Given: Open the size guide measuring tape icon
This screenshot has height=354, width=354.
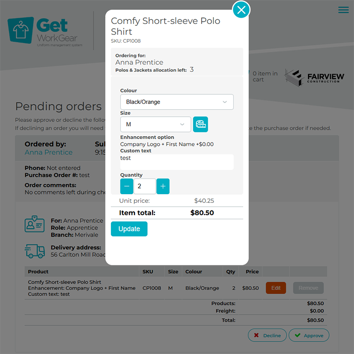Looking at the screenshot, I should pyautogui.click(x=200, y=124).
